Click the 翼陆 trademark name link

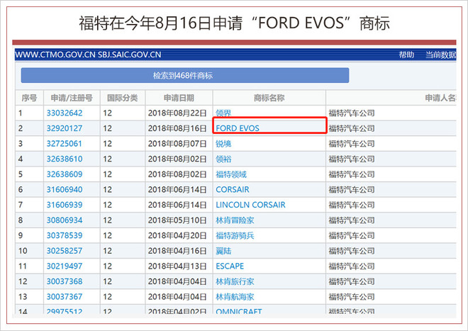[223, 251]
